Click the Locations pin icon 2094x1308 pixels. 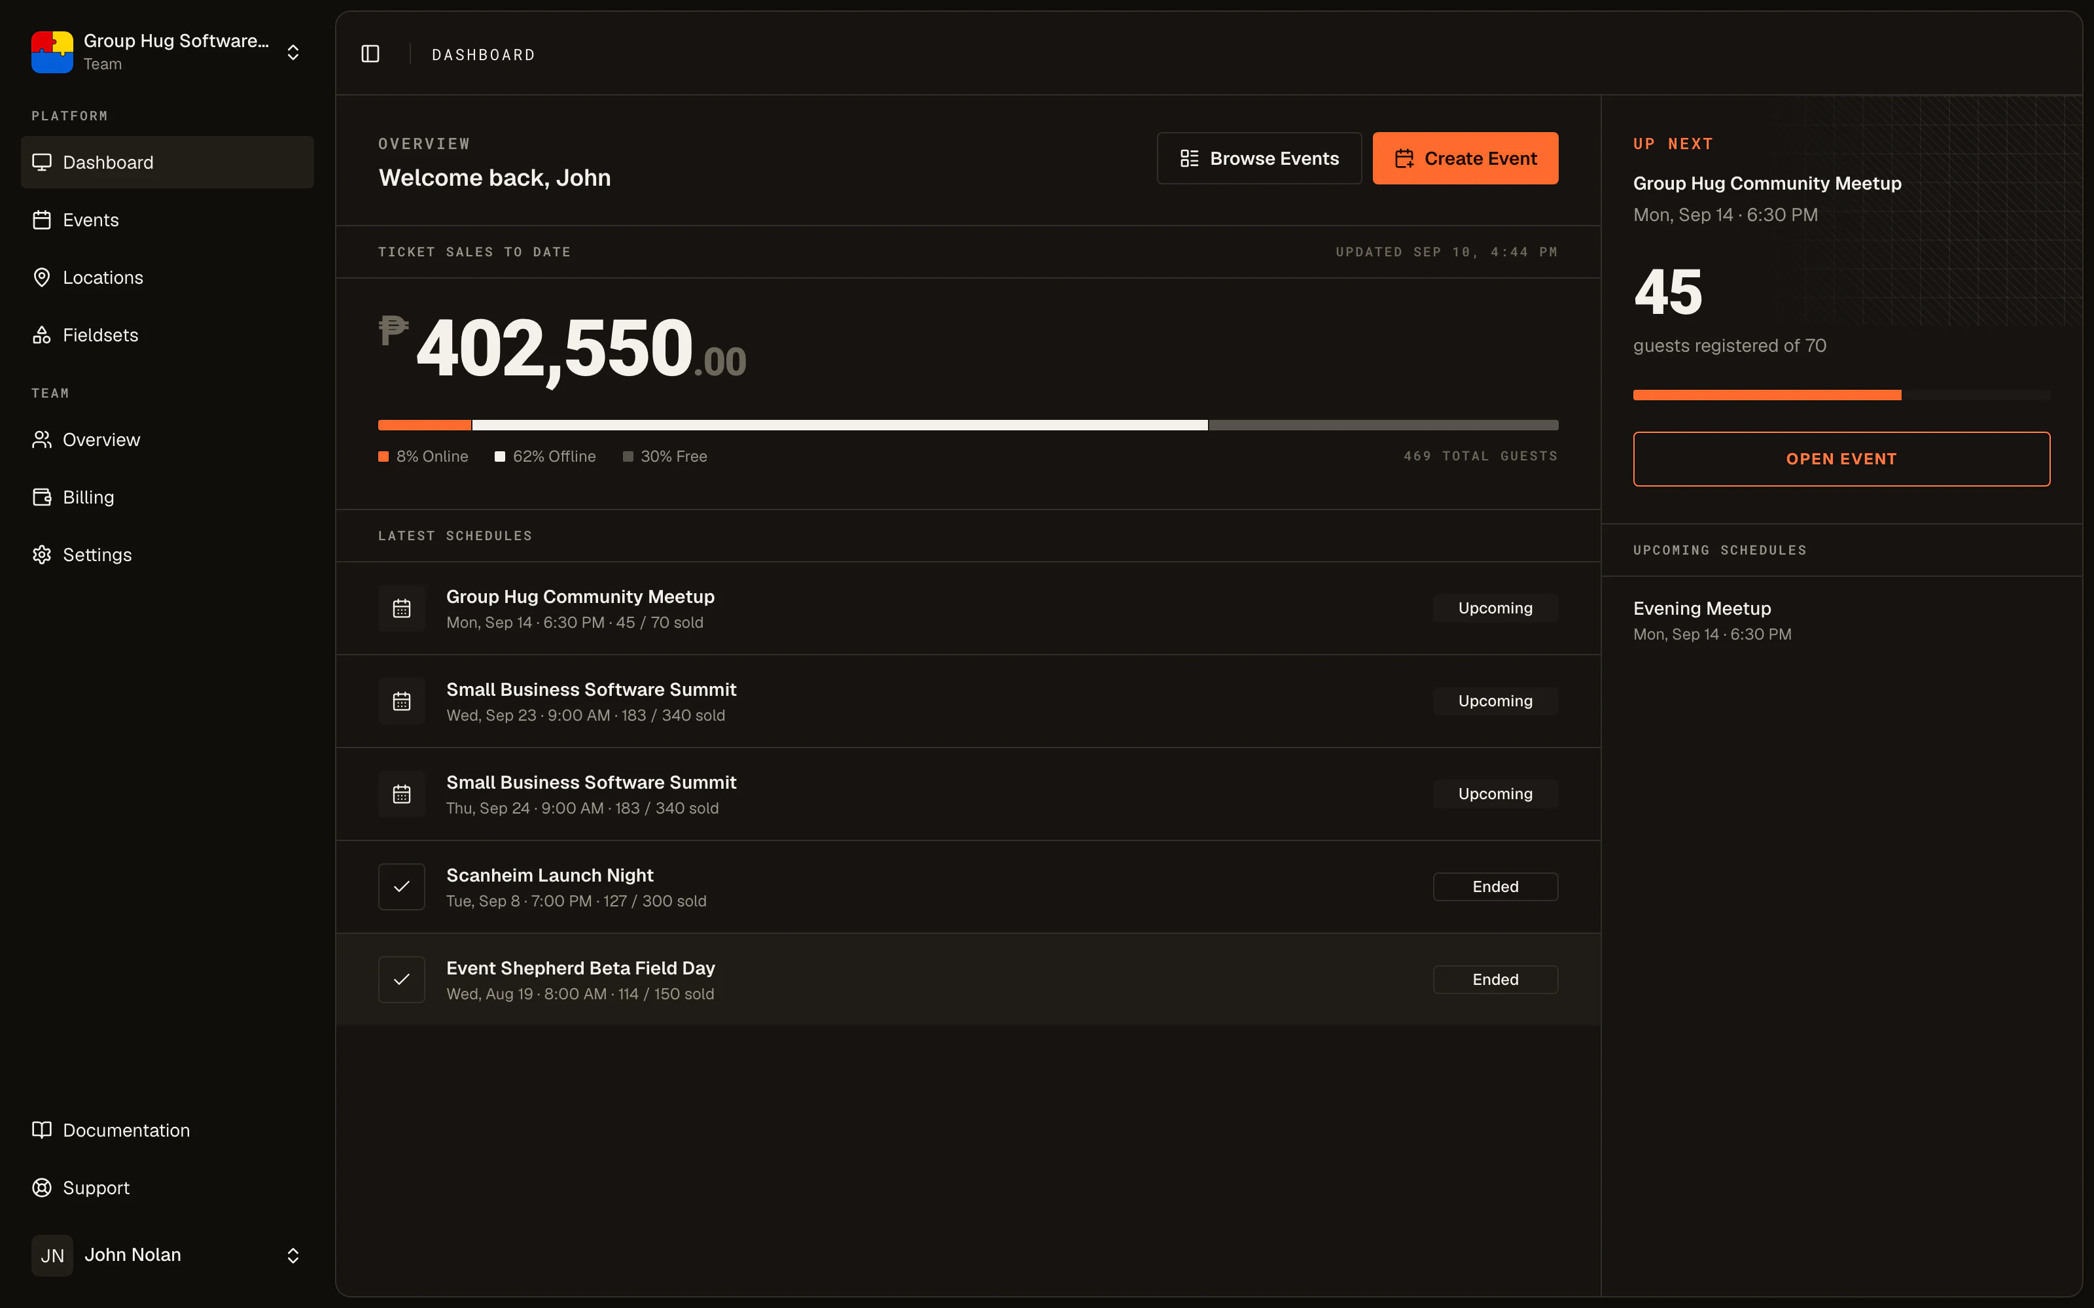click(x=41, y=277)
